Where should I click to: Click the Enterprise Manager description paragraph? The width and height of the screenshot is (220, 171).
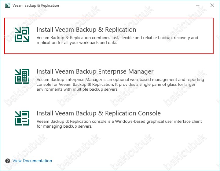(x=120, y=84)
